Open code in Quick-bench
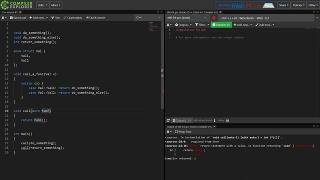Viewport: 320px width, 180px height. click(95, 18)
